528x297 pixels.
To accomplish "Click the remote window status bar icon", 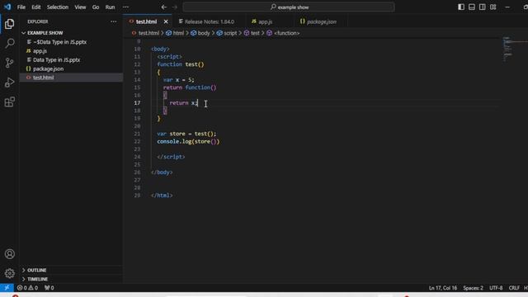I will [x=7, y=288].
